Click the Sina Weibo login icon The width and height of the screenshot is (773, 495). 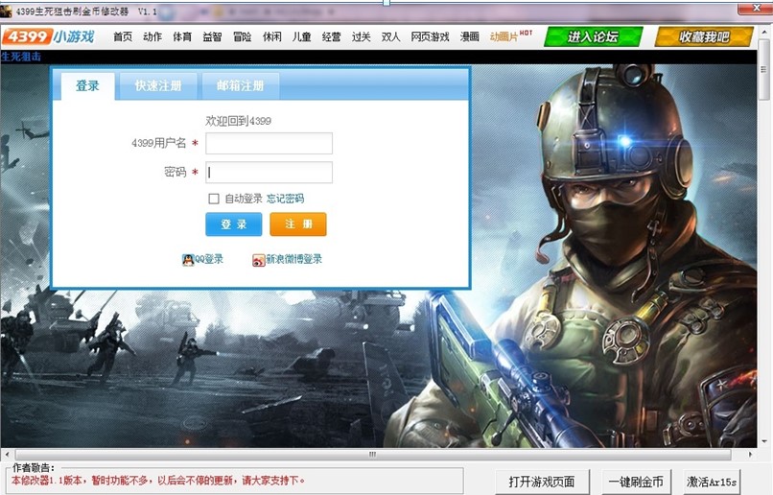[258, 260]
